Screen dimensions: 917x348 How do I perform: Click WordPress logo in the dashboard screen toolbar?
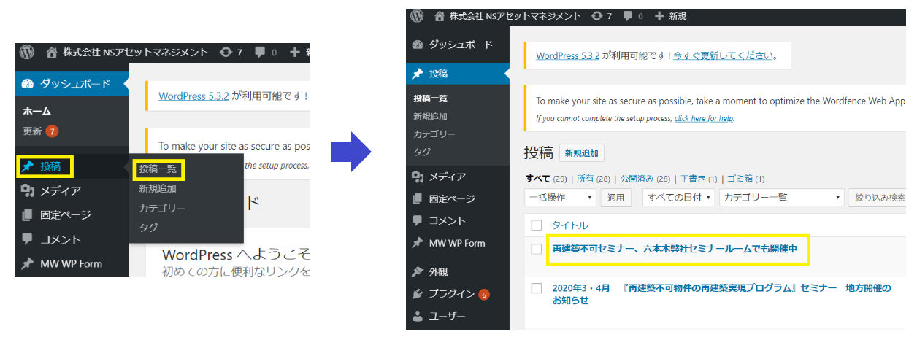[27, 52]
